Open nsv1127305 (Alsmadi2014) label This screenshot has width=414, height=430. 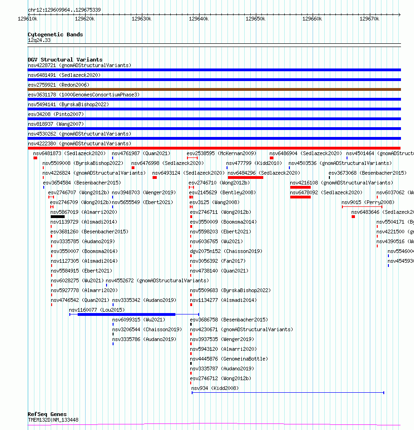pos(84,261)
